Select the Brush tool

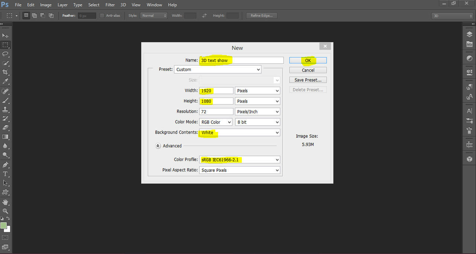coord(5,100)
